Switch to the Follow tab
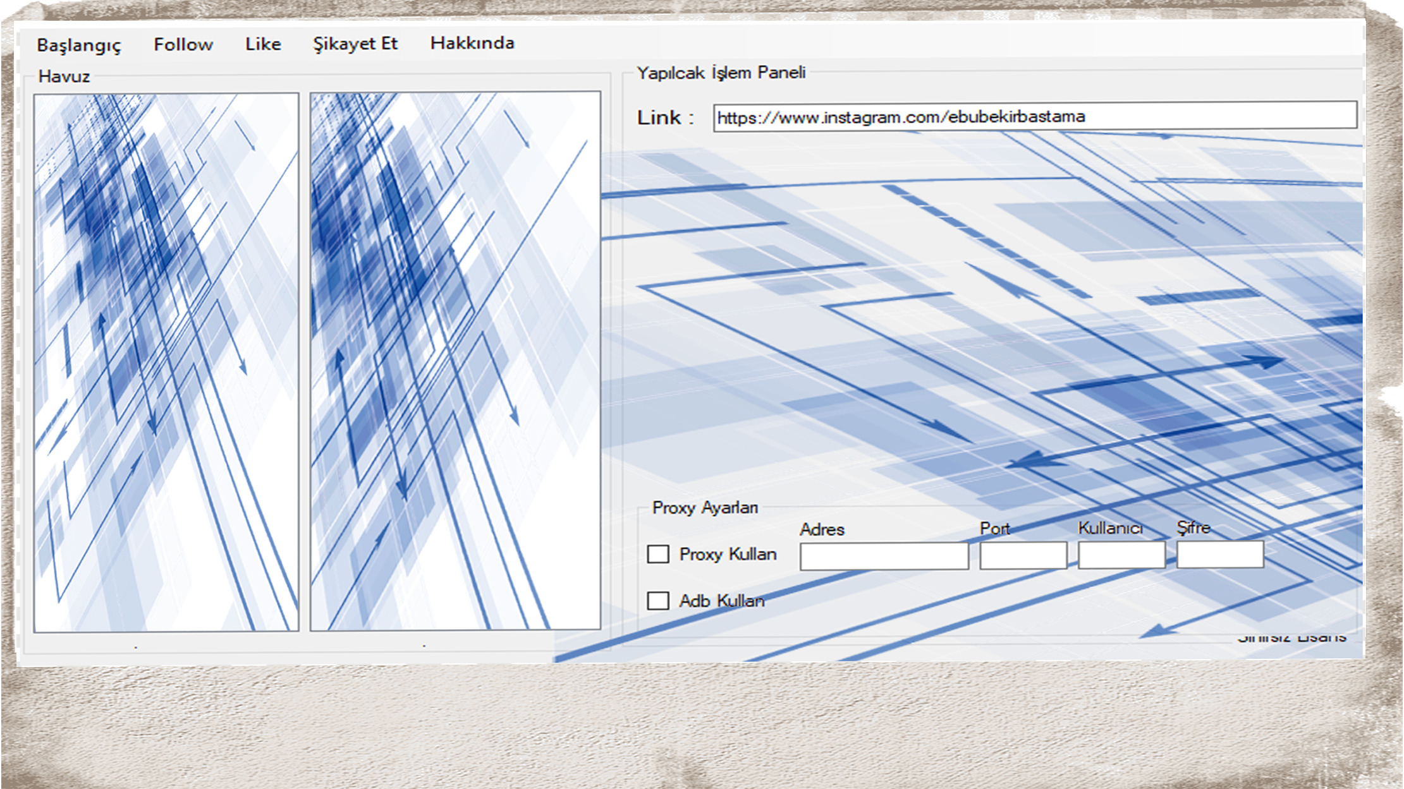 [183, 44]
